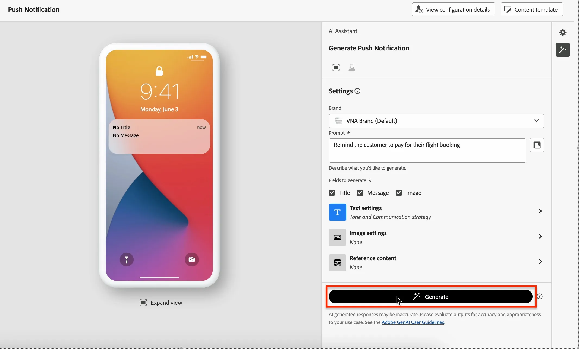
Task: Click the No Title notification card on phone
Action: tap(159, 137)
